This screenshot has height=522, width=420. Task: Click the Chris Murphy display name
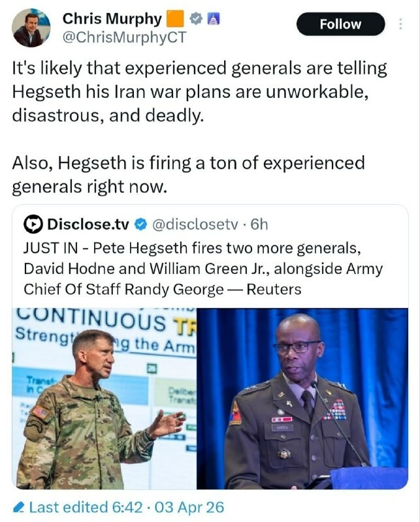point(112,19)
